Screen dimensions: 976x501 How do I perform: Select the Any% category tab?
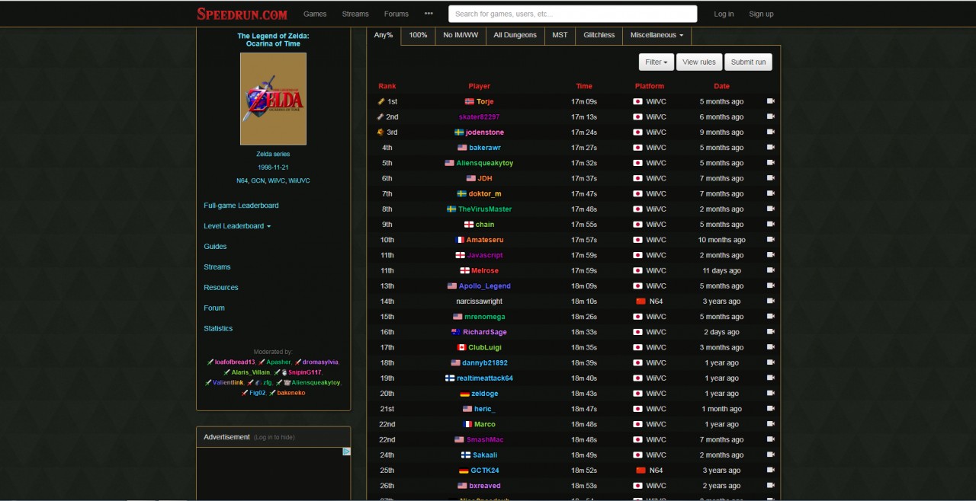click(384, 35)
